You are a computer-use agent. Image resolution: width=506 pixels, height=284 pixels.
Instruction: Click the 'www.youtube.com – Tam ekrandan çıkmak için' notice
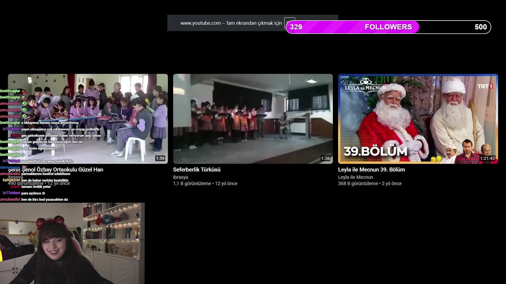(x=231, y=23)
